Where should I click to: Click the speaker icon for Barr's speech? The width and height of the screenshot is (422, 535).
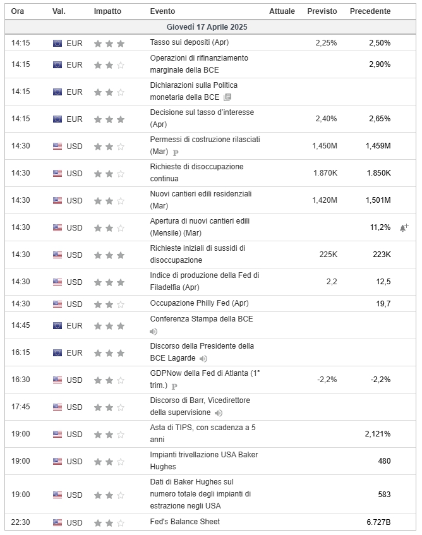click(219, 413)
